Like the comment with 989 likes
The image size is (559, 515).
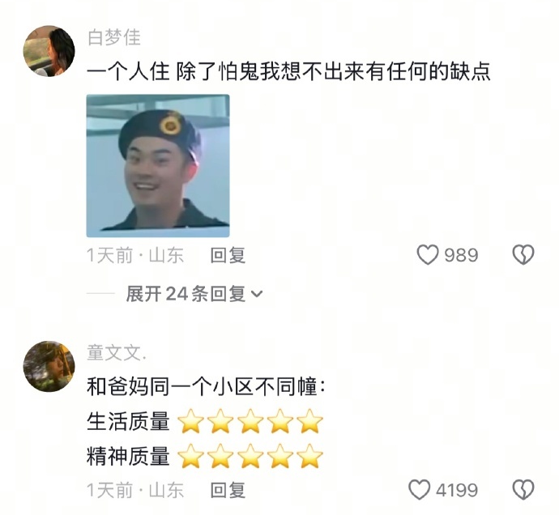point(428,255)
